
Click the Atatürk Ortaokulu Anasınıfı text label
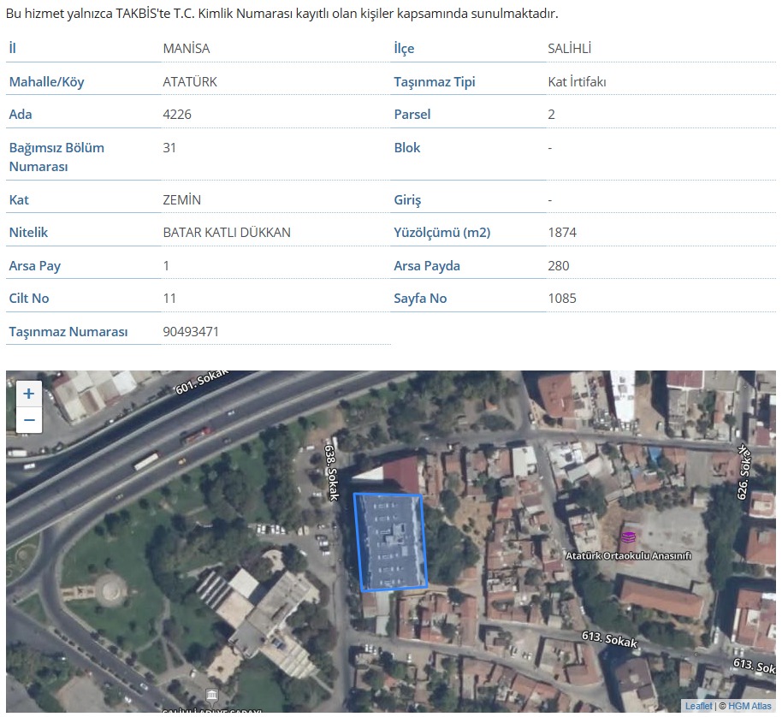[629, 555]
